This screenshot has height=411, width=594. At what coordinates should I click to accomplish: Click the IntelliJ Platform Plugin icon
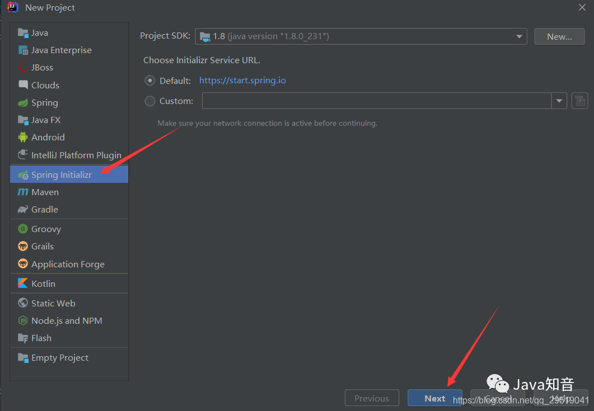pos(23,154)
